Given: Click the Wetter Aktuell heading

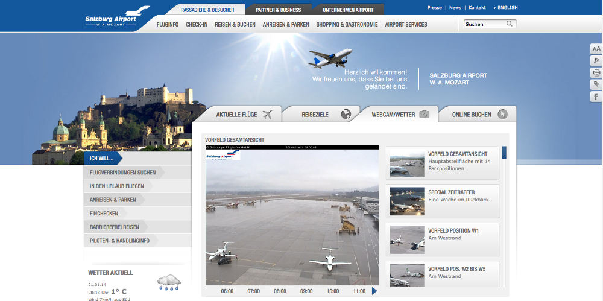Looking at the screenshot, I should pyautogui.click(x=111, y=273).
